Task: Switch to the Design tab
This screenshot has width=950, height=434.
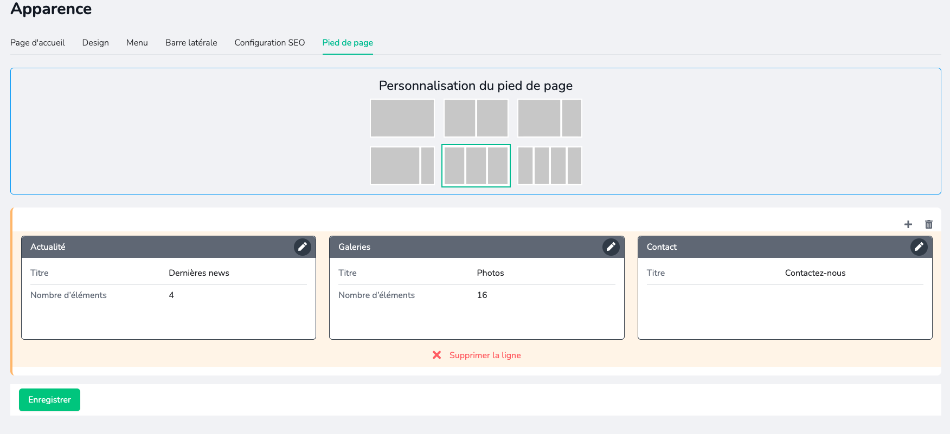Action: (x=95, y=43)
